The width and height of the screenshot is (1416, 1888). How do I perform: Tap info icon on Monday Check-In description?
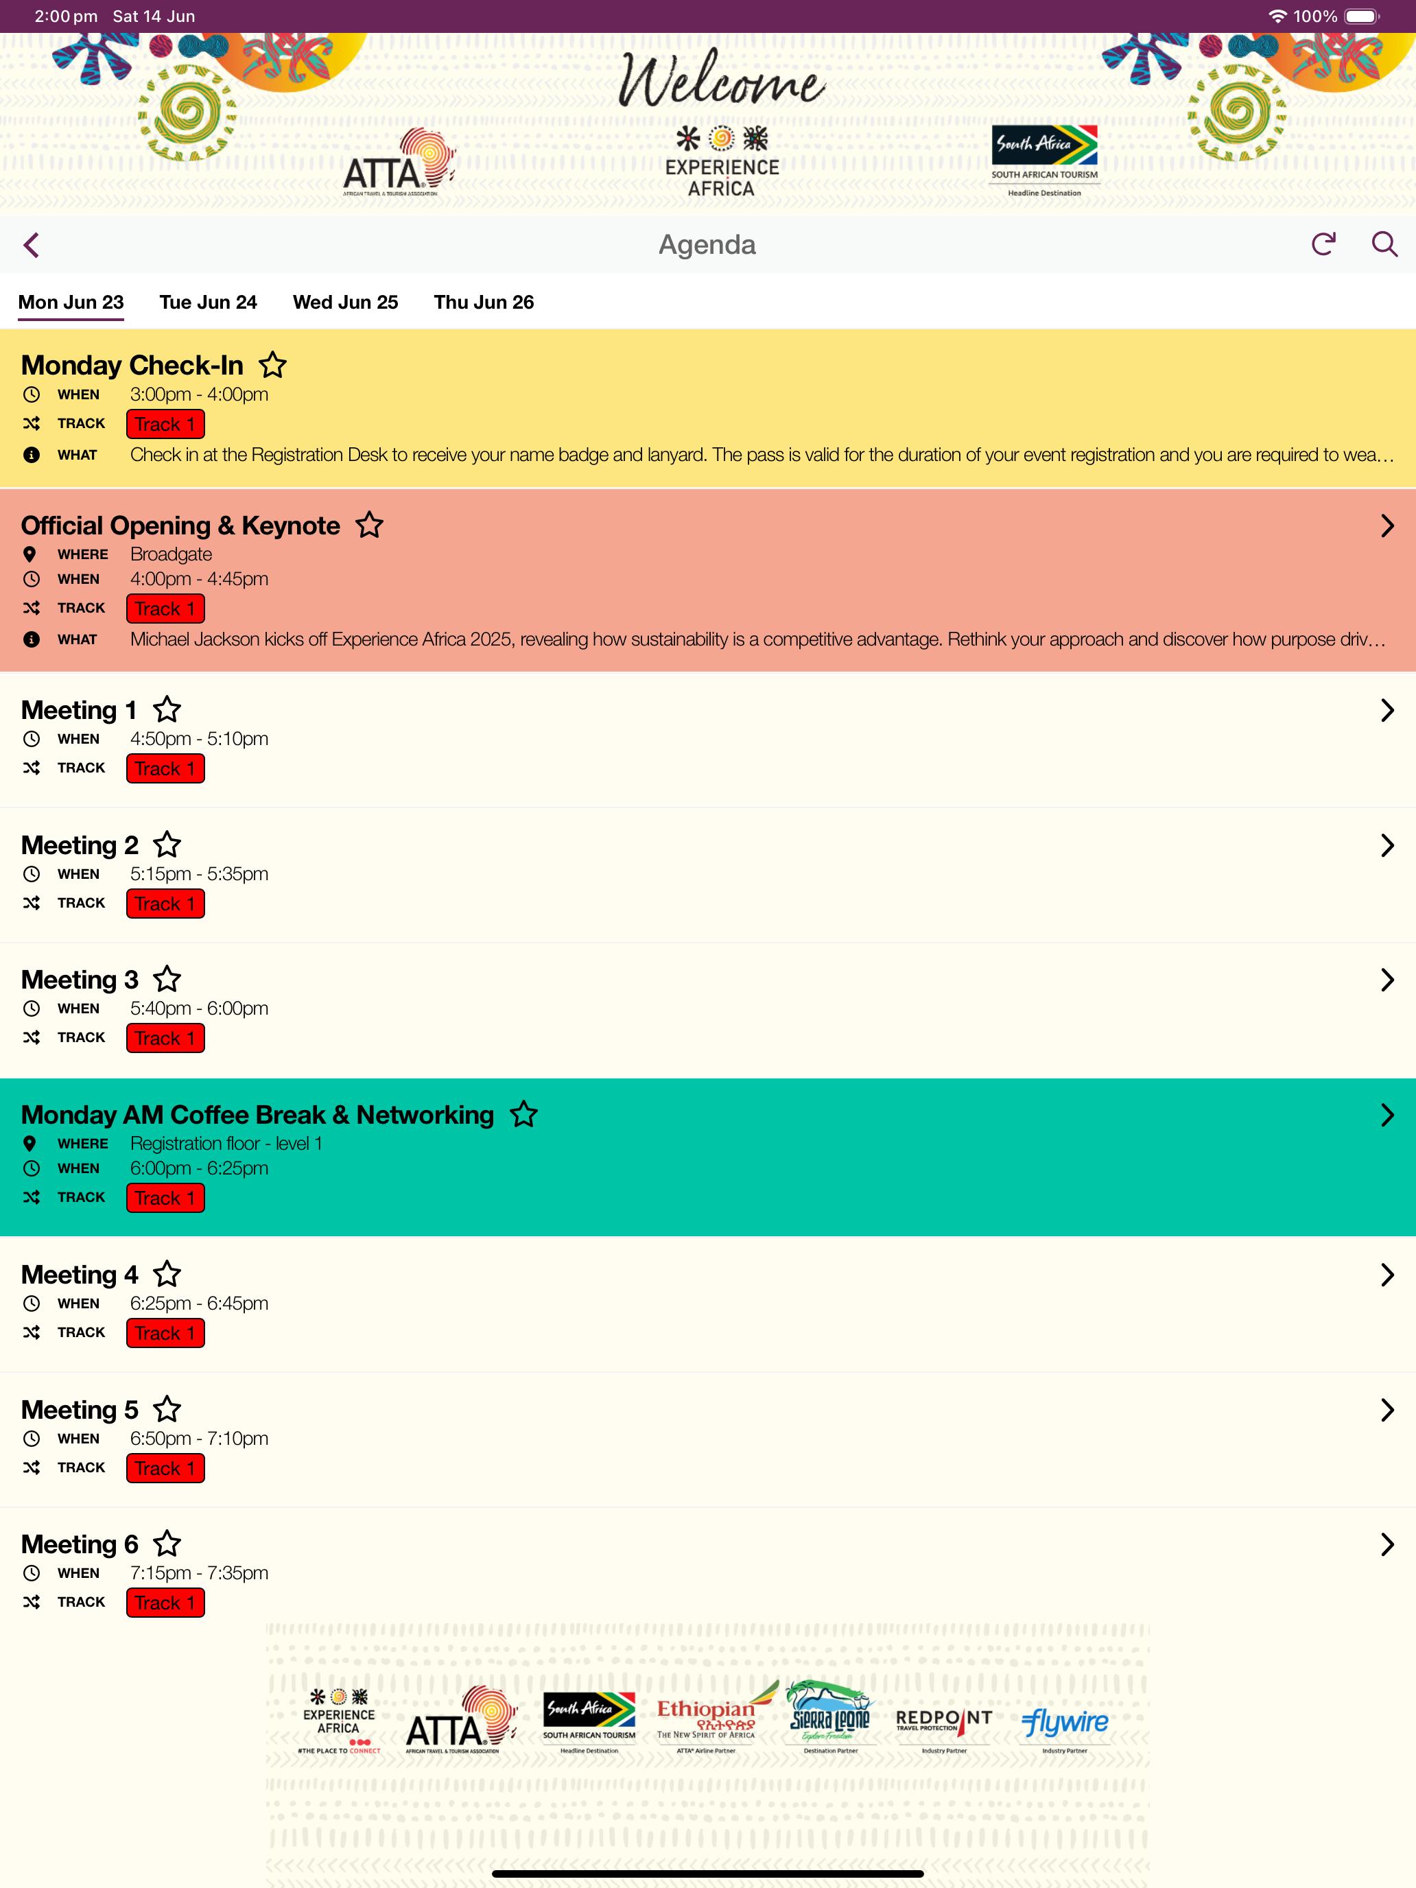pos(32,455)
